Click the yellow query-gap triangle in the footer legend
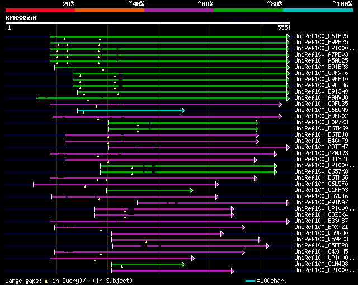 46,281
